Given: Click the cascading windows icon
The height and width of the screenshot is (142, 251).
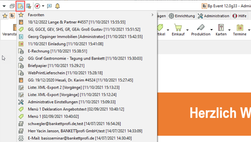Looking at the screenshot, I should point(12,6).
